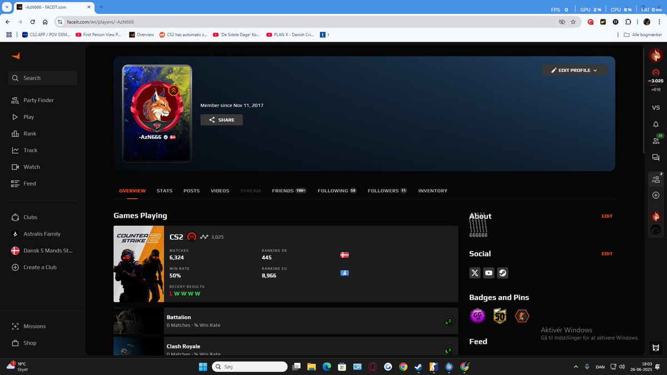This screenshot has height=375, width=667.
Task: Click the FACEIT logo in the sidebar
Action: point(16,56)
